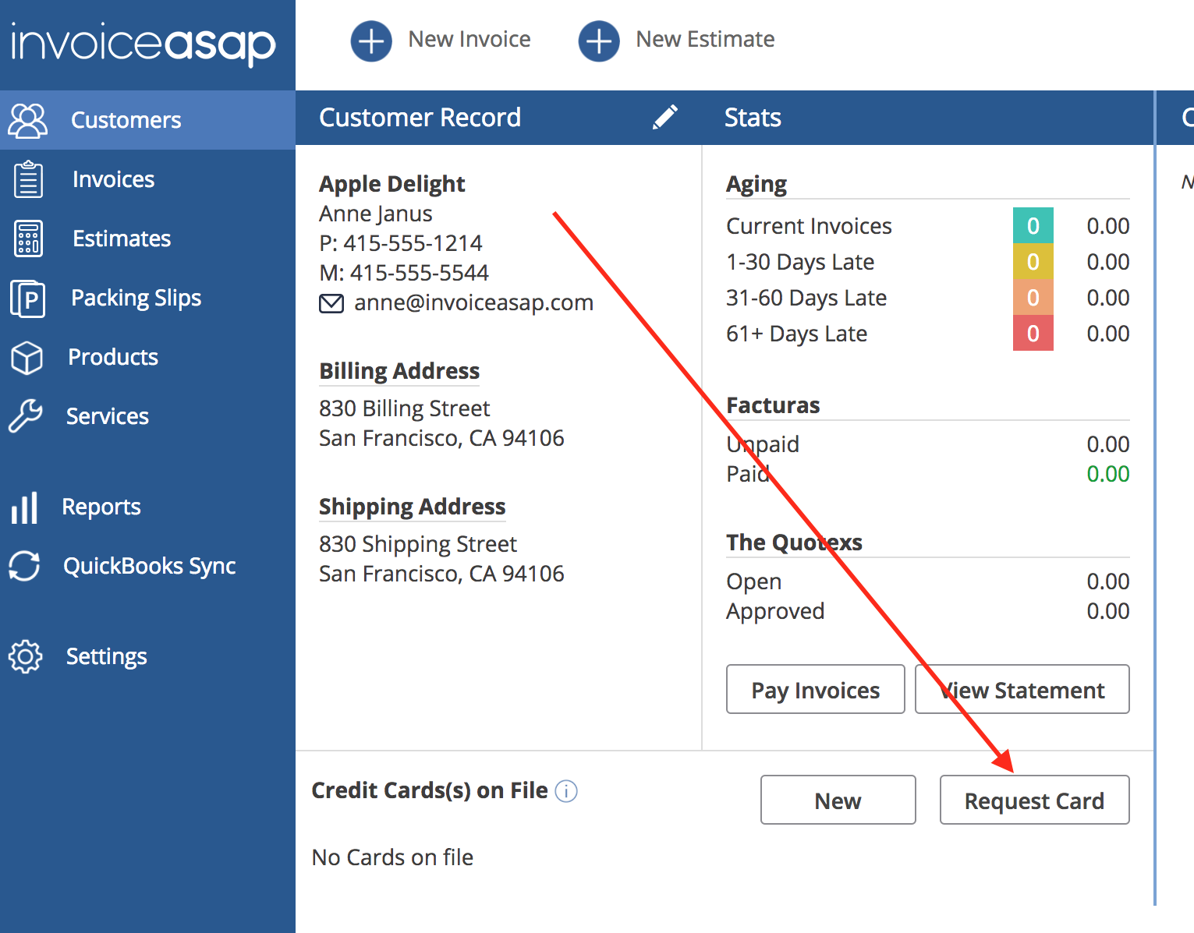Image resolution: width=1194 pixels, height=933 pixels.
Task: Edit customer record with pencil icon
Action: pos(665,118)
